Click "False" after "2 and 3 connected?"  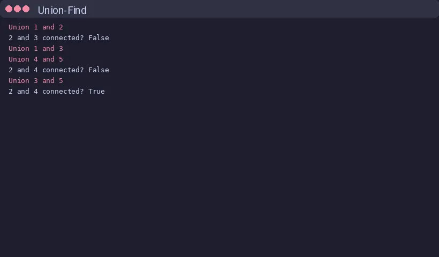point(99,38)
